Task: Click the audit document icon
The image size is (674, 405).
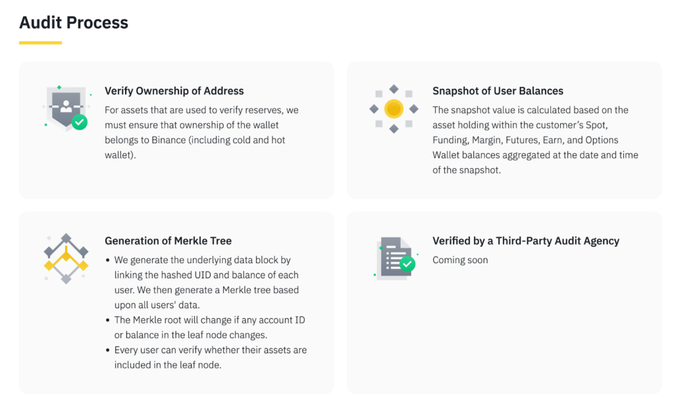Action: pyautogui.click(x=396, y=256)
